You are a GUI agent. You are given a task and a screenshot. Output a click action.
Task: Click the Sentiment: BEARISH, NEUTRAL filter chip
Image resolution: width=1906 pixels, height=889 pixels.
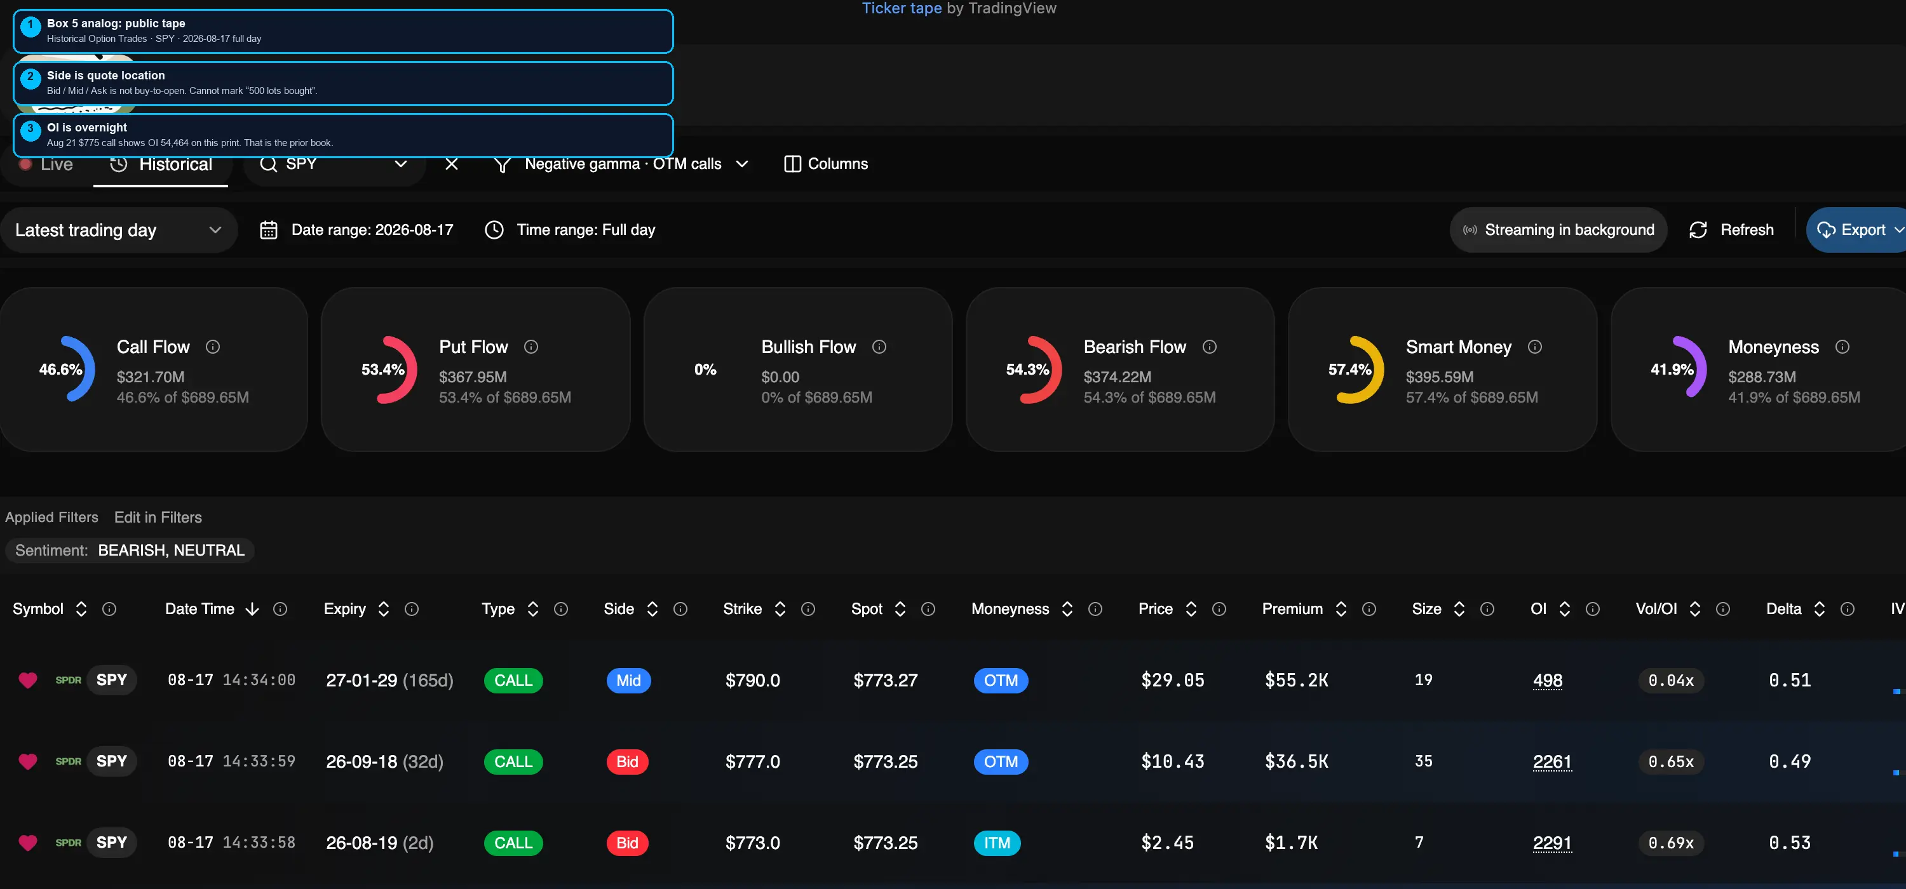130,551
